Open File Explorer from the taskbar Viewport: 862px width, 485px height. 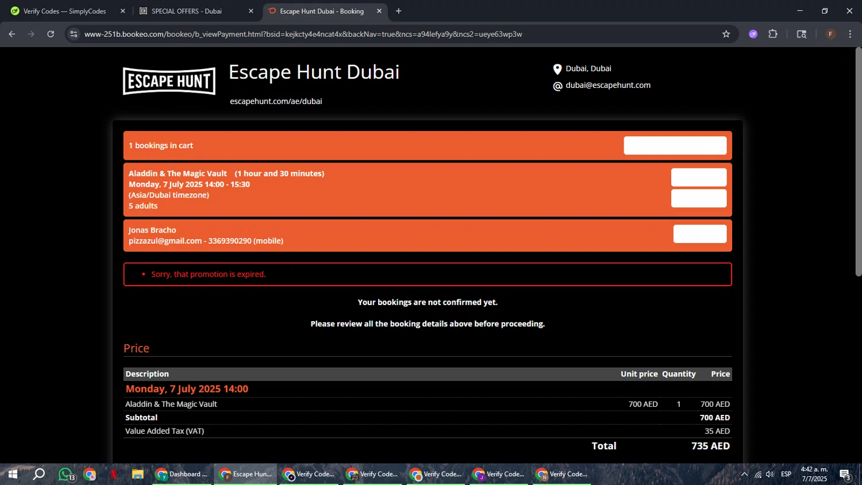[x=137, y=474]
